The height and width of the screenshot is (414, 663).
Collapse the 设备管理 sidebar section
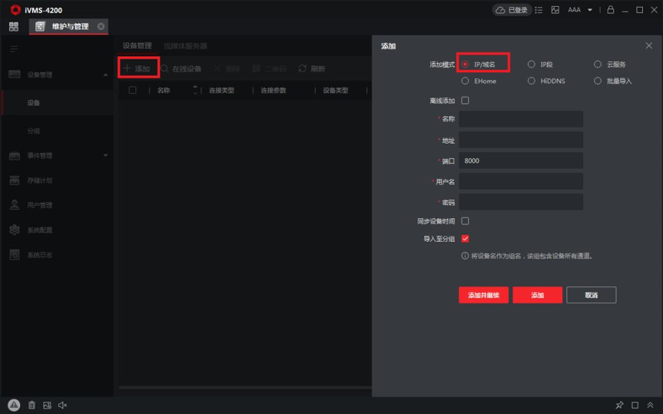tap(106, 74)
